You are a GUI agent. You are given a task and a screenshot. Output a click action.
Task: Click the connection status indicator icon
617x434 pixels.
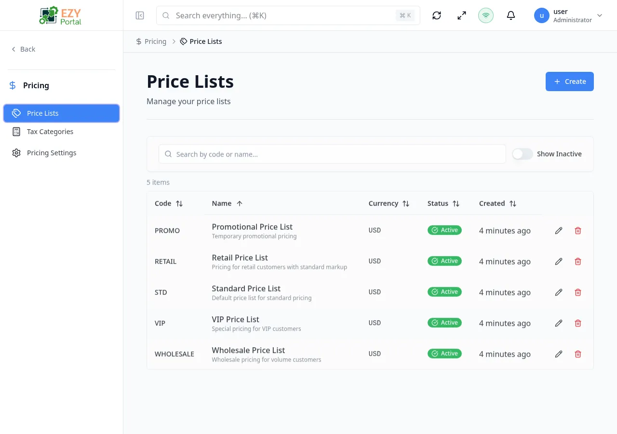pos(485,15)
